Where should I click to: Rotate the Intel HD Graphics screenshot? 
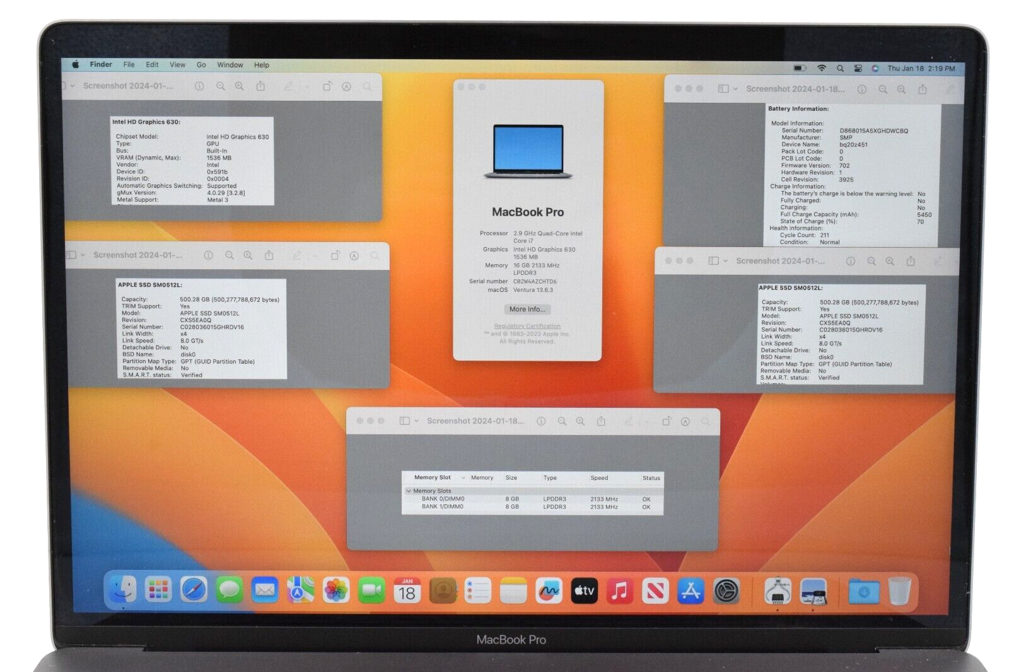[327, 86]
